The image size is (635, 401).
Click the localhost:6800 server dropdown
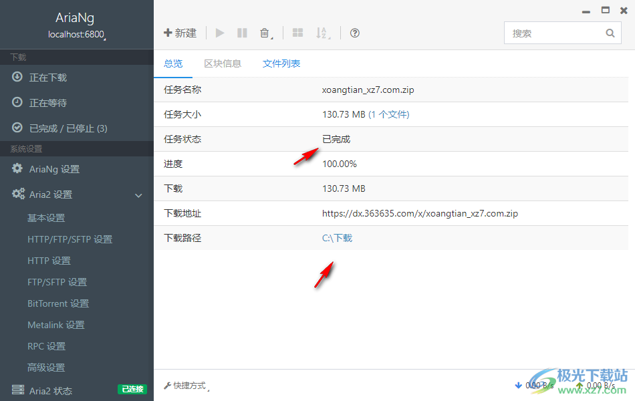click(77, 35)
